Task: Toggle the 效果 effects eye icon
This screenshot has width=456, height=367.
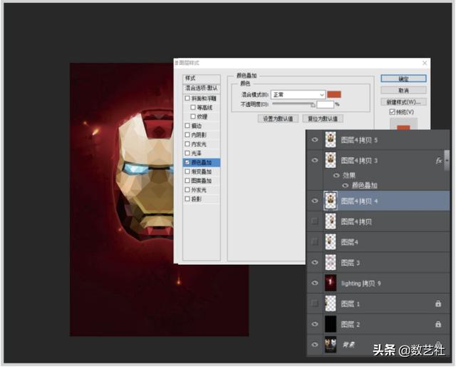Action: pyautogui.click(x=336, y=176)
